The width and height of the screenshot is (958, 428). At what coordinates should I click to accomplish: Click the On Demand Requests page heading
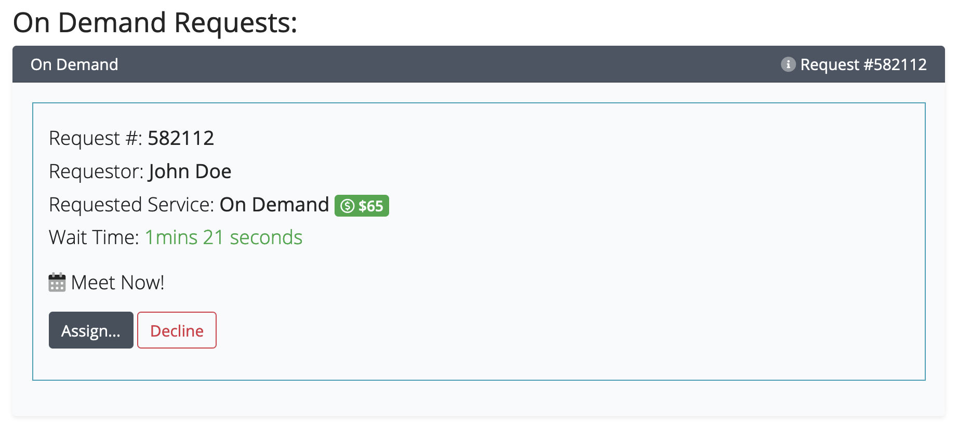point(155,23)
